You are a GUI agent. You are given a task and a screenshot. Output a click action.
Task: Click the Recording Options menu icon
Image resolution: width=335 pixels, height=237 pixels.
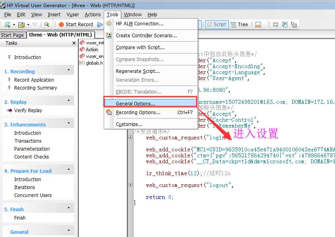pyautogui.click(x=109, y=112)
